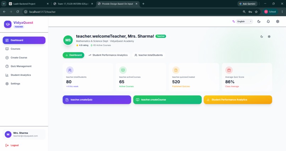The image size is (286, 151).
Task: Switch to Team 17_FSJ28-INTERN-028 tab
Action: (x=73, y=4)
